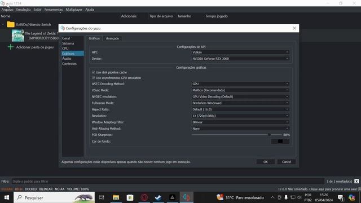Open the Fullscreen Mode dropdown
The width and height of the screenshot is (361, 203).
[240, 103]
